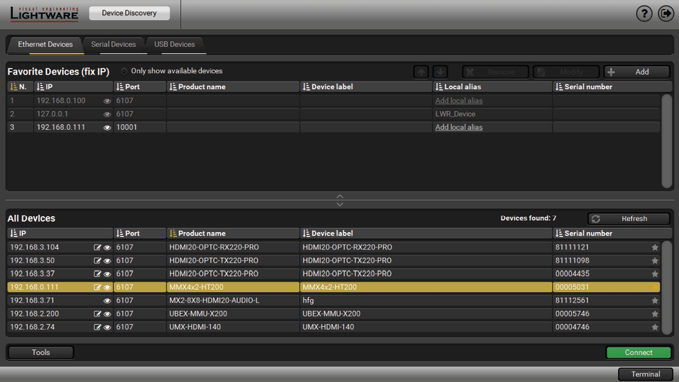The width and height of the screenshot is (679, 382).
Task: Switch to Serial Devices tab
Action: click(113, 45)
